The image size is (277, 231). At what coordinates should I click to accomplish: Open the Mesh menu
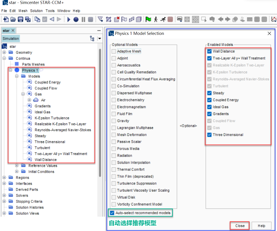pos(23,11)
